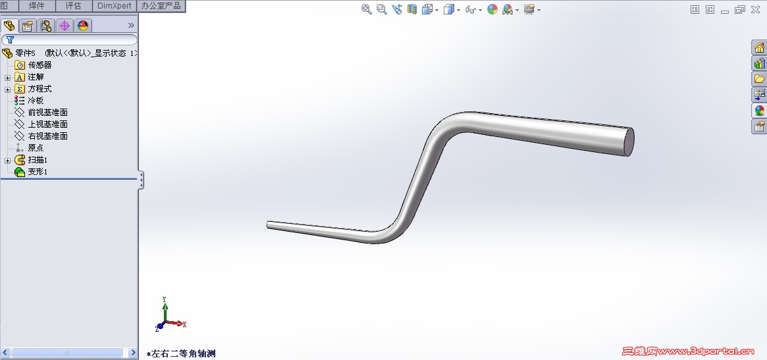The height and width of the screenshot is (360, 767).
Task: Open the File Explorer folder icon
Action: [759, 79]
